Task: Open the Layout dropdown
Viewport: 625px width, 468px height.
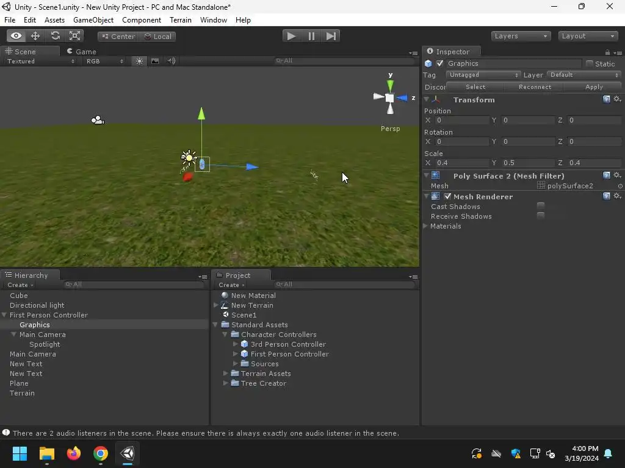Action: pos(588,36)
